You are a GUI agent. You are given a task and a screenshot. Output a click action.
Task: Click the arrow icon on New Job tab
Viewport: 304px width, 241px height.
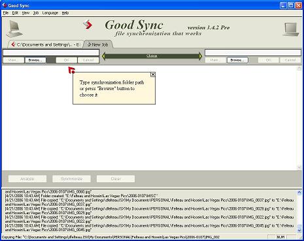point(89,44)
